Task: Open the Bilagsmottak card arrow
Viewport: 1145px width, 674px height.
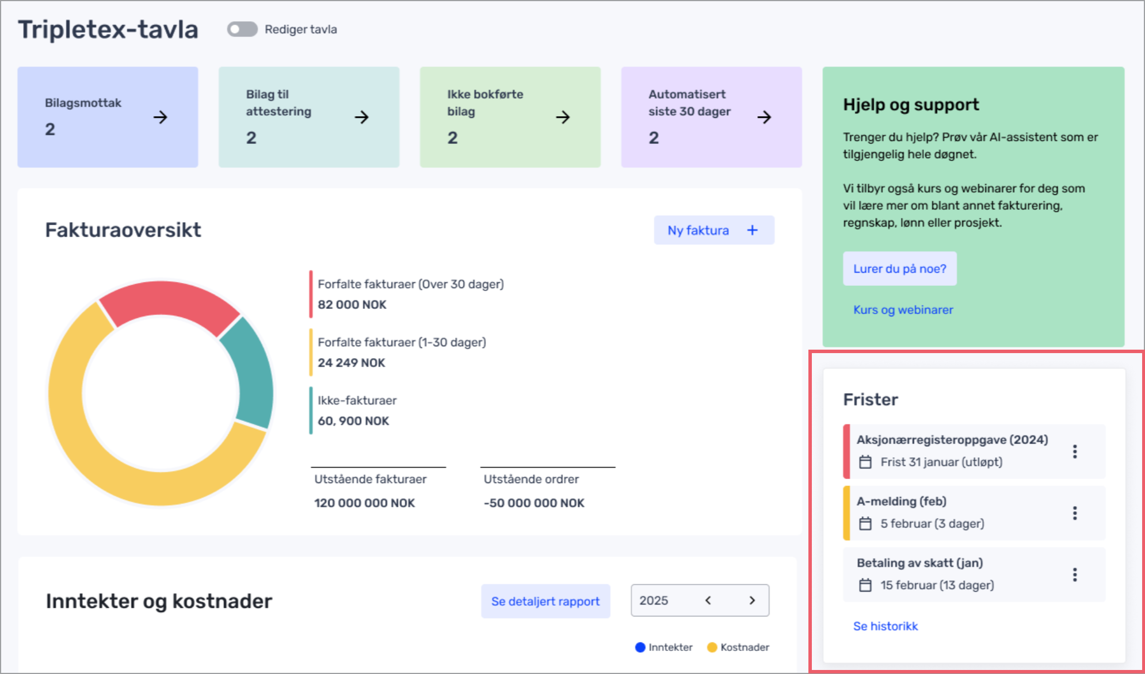Action: (x=161, y=117)
